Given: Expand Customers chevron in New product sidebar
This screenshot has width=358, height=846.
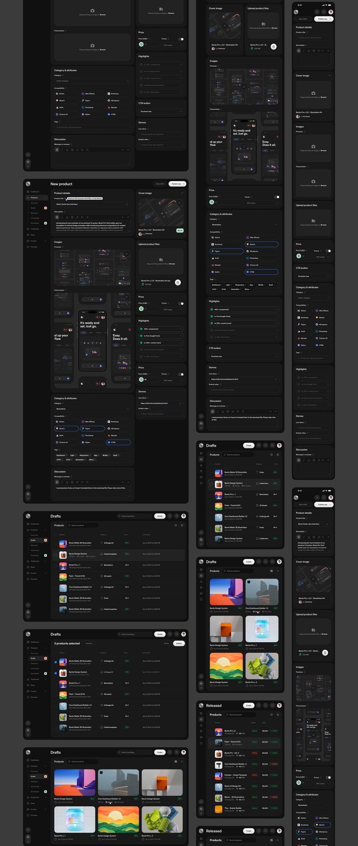Looking at the screenshot, I should tap(46, 229).
